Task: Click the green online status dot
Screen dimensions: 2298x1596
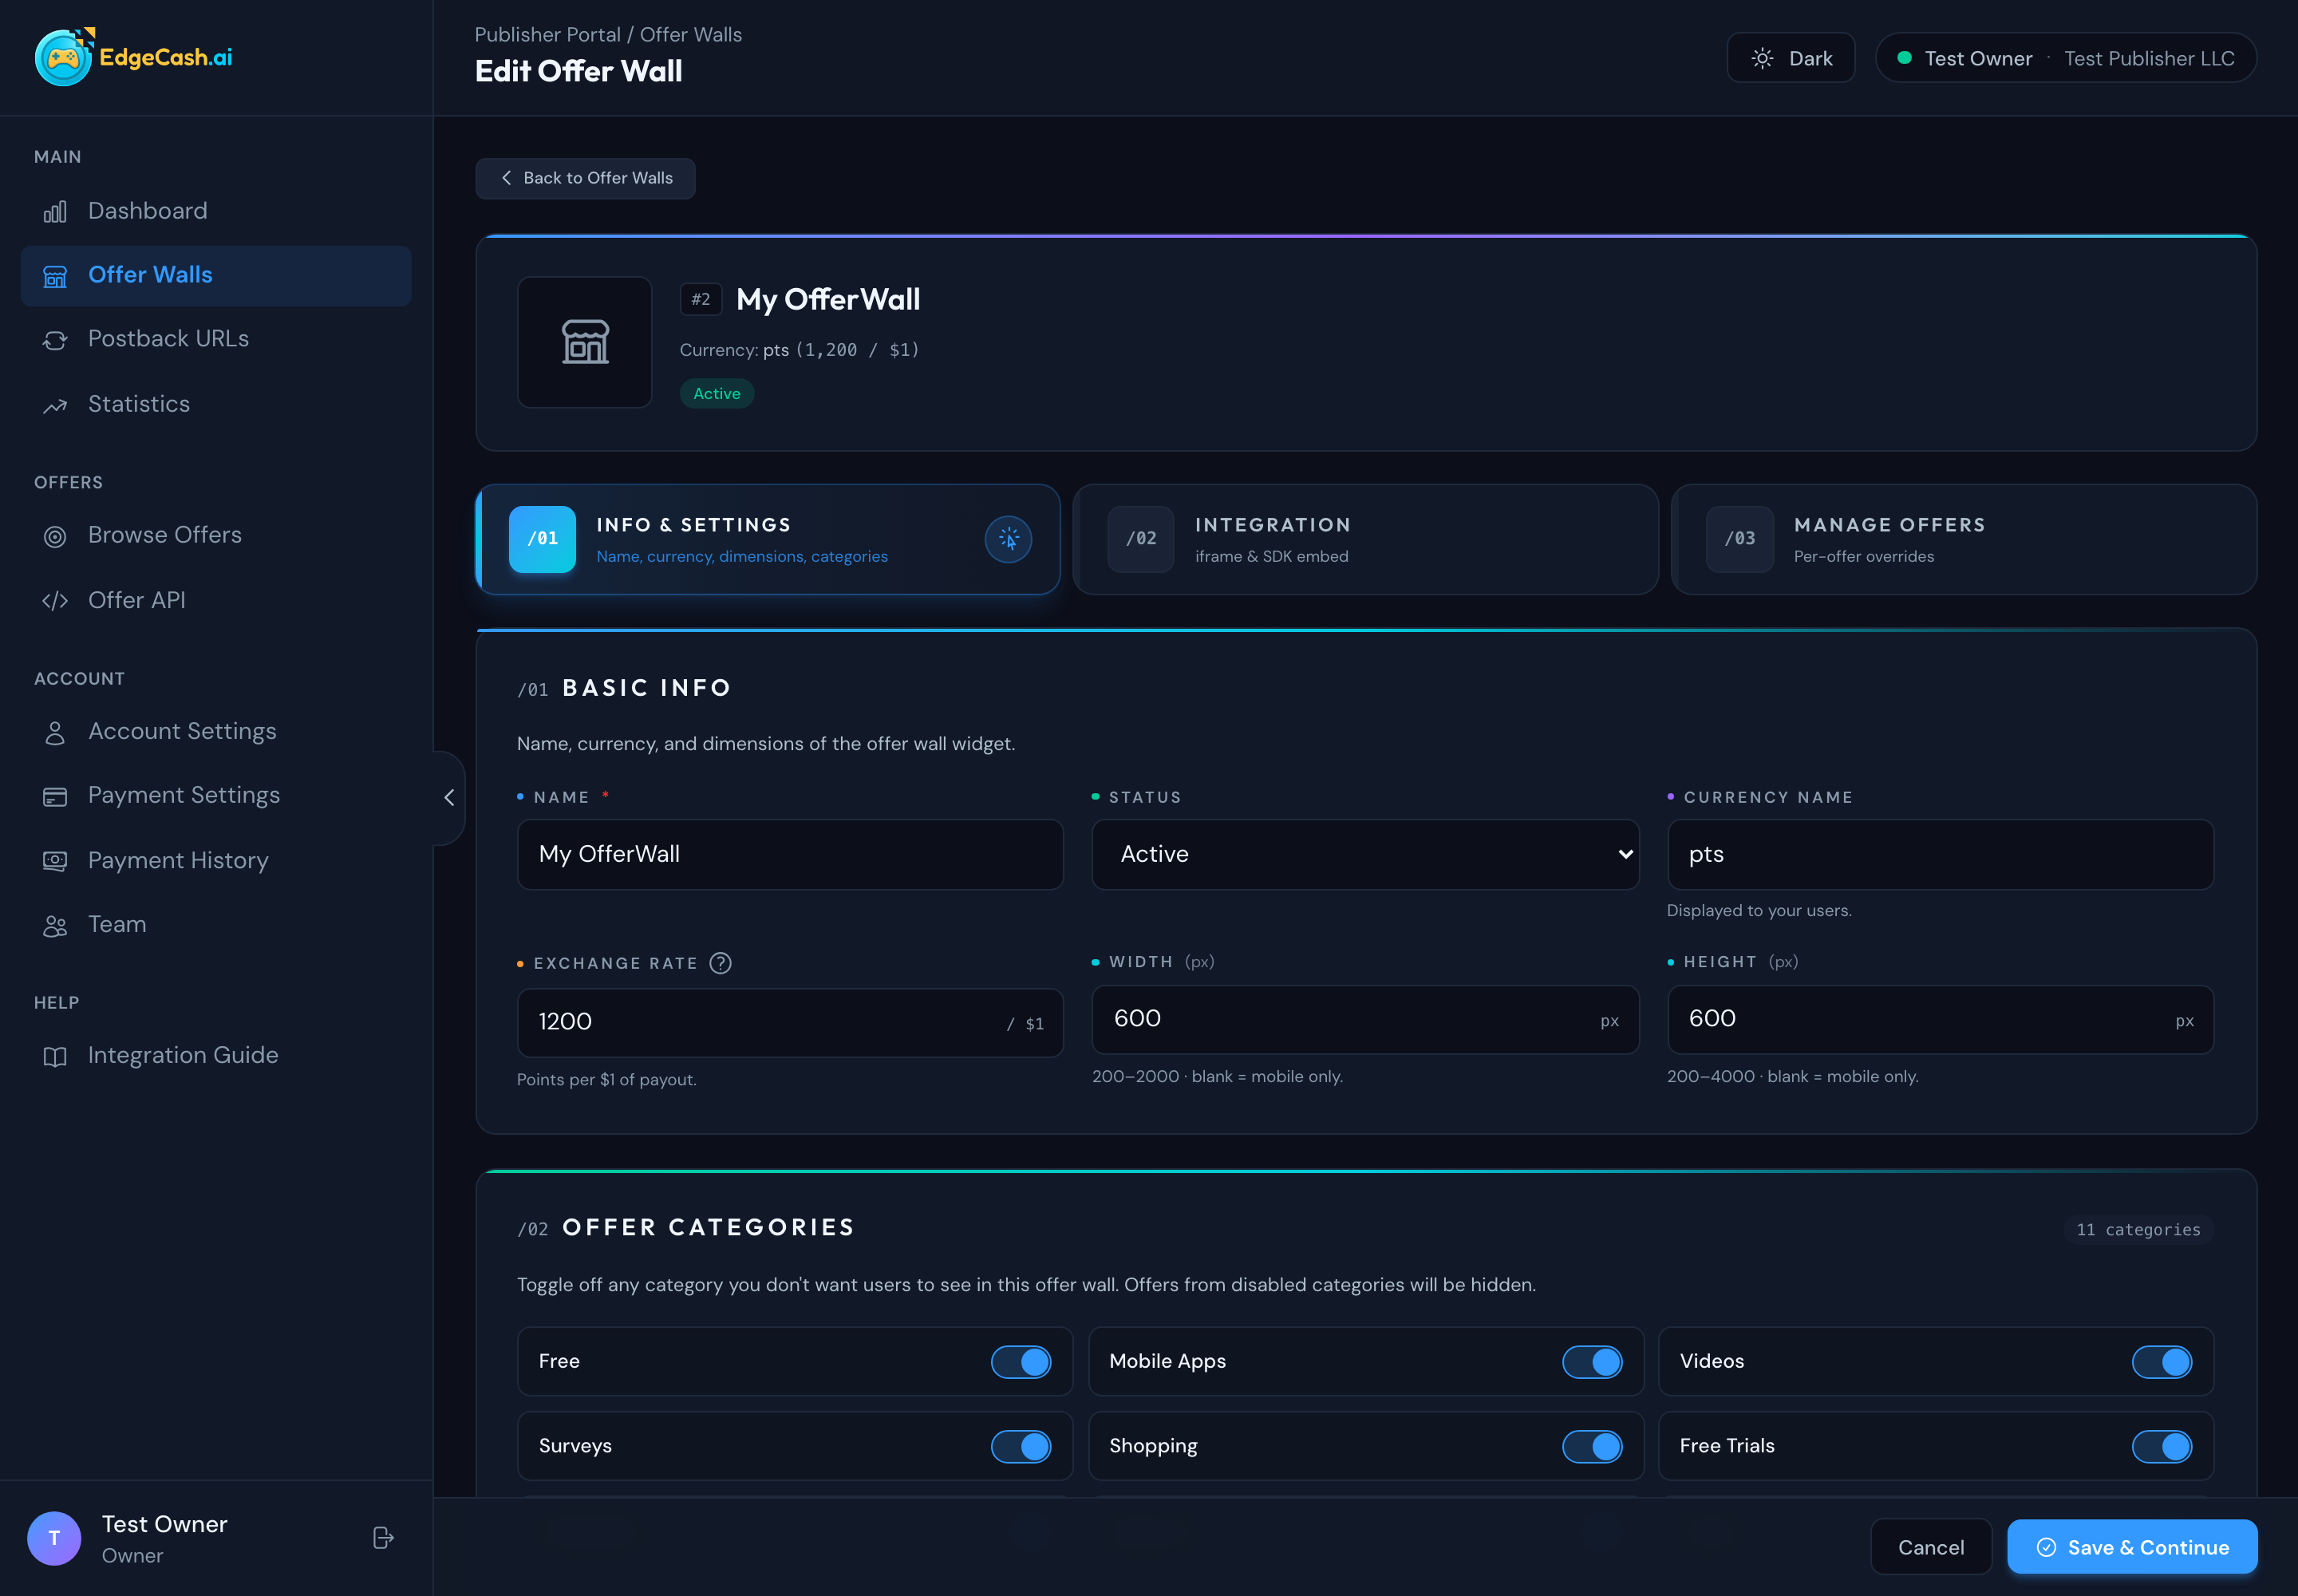Action: click(1904, 58)
